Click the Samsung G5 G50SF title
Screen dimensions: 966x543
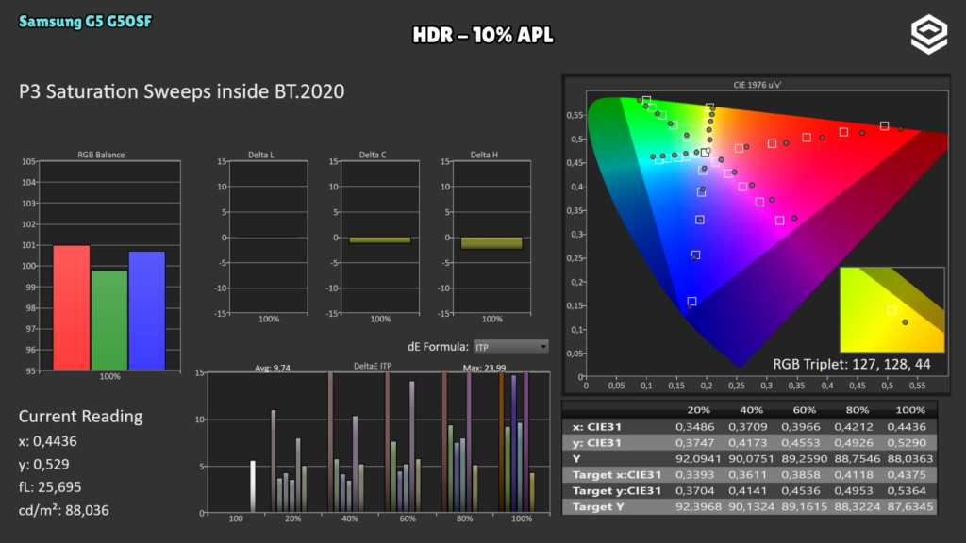85,22
